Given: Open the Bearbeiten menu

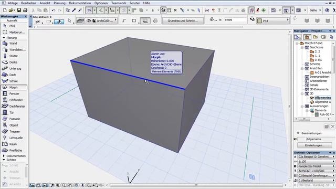Looking at the screenshot, I should (28, 3).
